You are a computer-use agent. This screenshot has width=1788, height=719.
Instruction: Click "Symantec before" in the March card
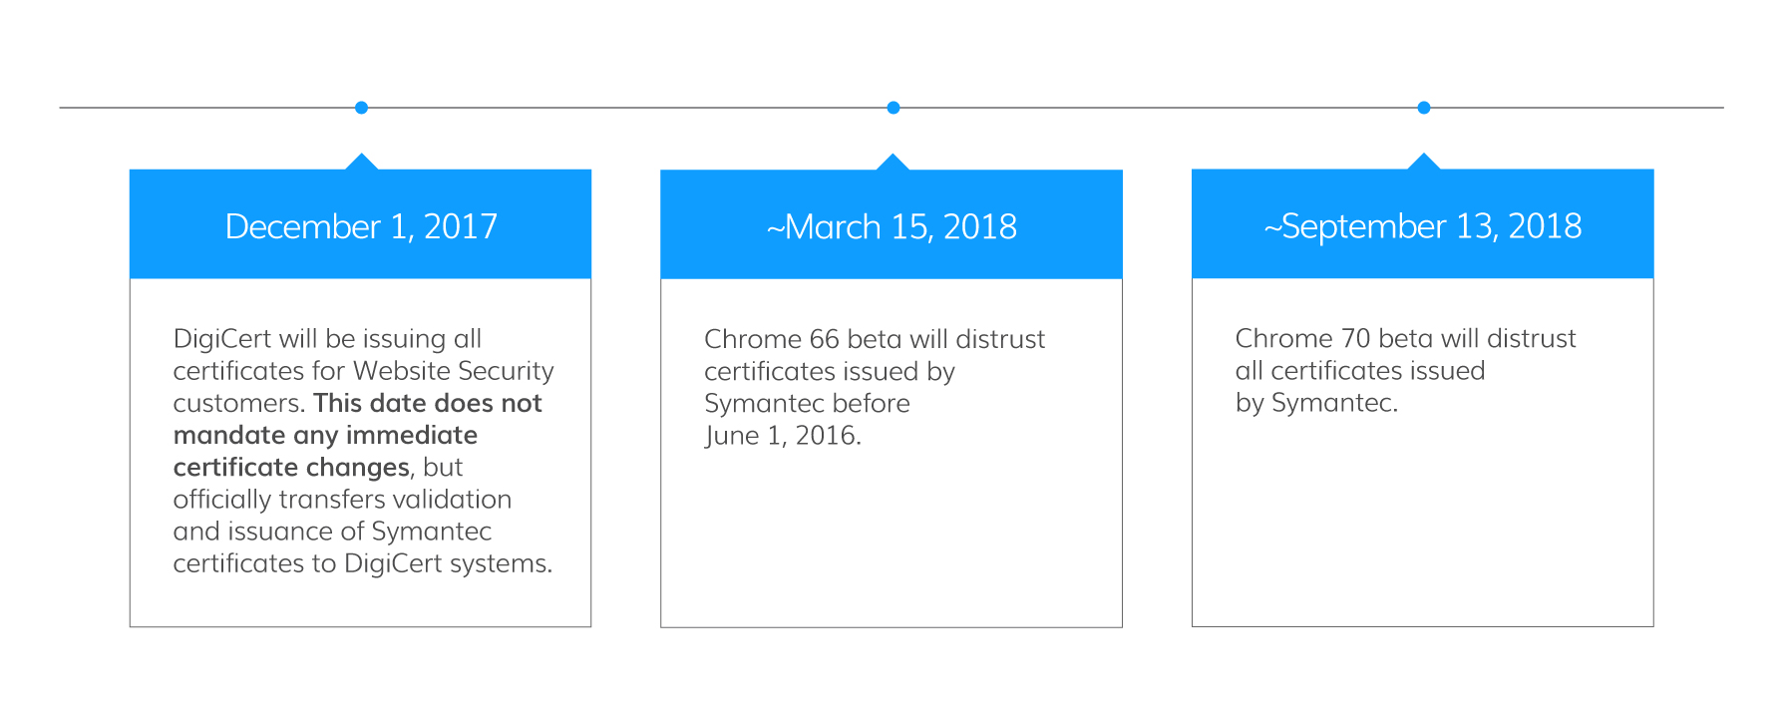(x=807, y=403)
